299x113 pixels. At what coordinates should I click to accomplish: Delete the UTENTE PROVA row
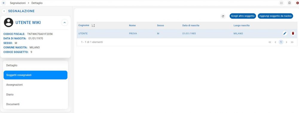click(293, 33)
